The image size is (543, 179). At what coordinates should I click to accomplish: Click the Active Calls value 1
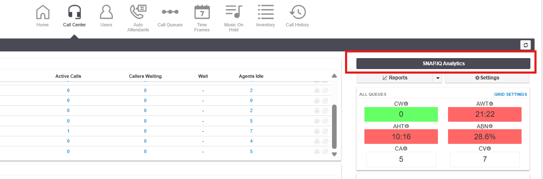point(68,131)
